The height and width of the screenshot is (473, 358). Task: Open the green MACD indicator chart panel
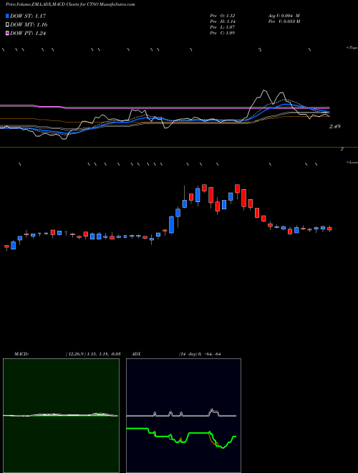pyautogui.click(x=61, y=416)
